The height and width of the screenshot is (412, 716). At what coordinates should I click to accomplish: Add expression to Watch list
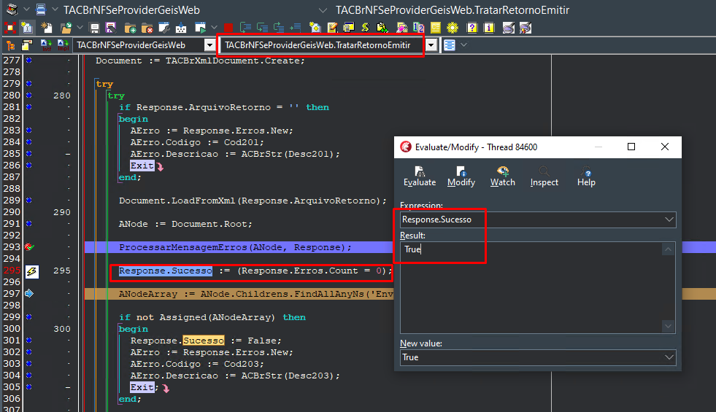[x=502, y=176]
